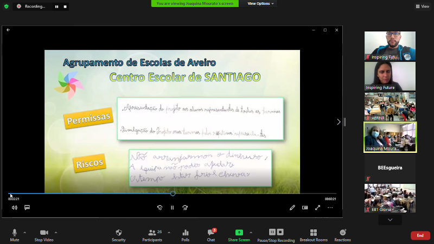Viewport: 434px width, 244px height.
Task: Open Polls
Action: click(186, 235)
